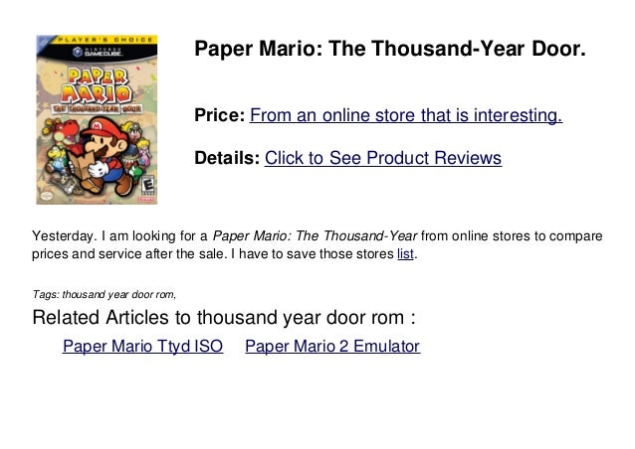The height and width of the screenshot is (449, 635).
Task: Click the Nintendo seal at cover's bottom-left
Action: (46, 196)
